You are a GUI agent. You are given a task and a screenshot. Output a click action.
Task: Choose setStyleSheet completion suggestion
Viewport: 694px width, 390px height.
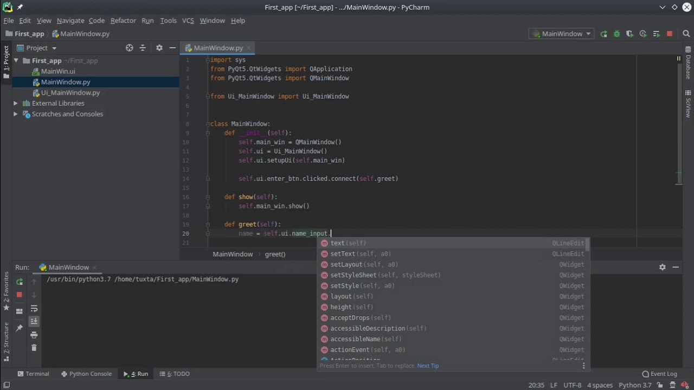(x=453, y=275)
